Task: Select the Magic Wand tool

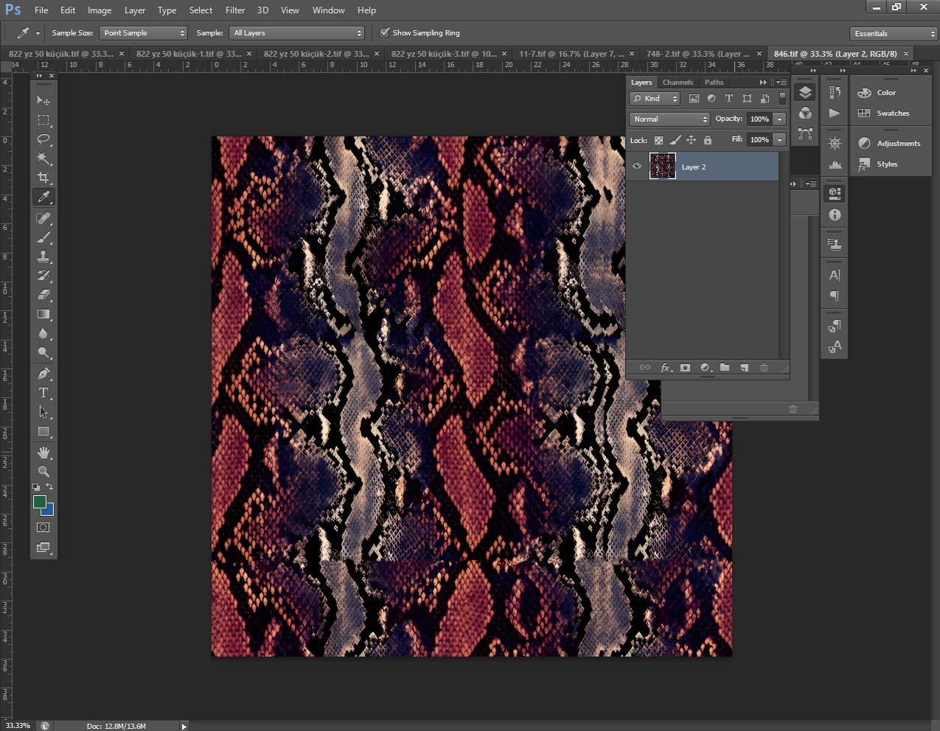Action: (43, 158)
